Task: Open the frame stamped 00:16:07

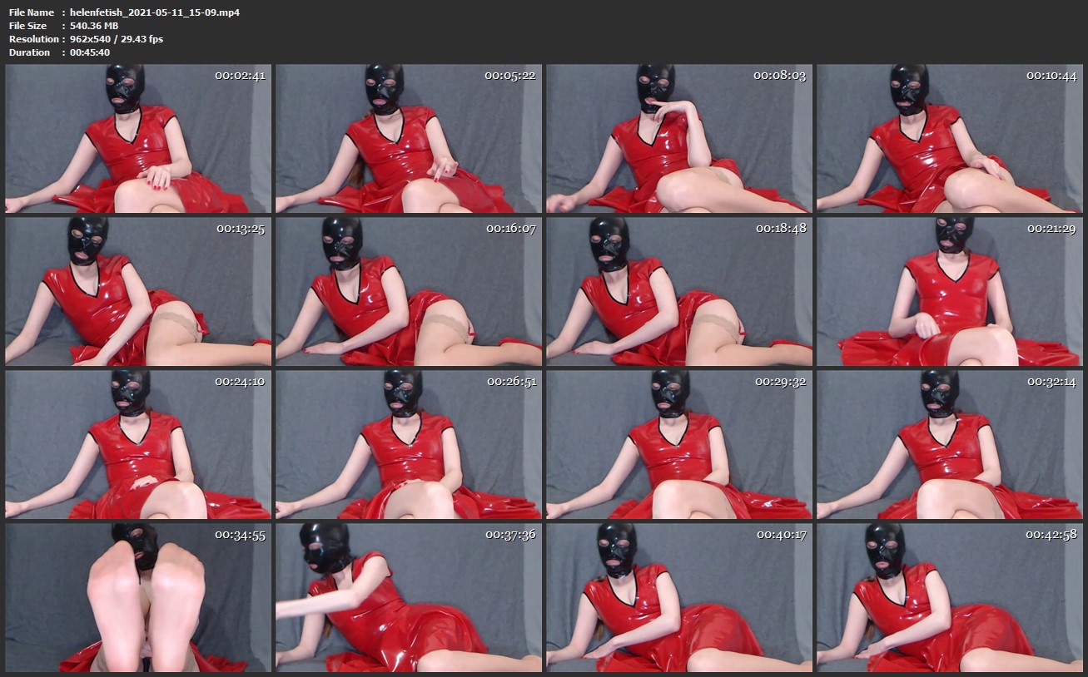Action: [409, 291]
